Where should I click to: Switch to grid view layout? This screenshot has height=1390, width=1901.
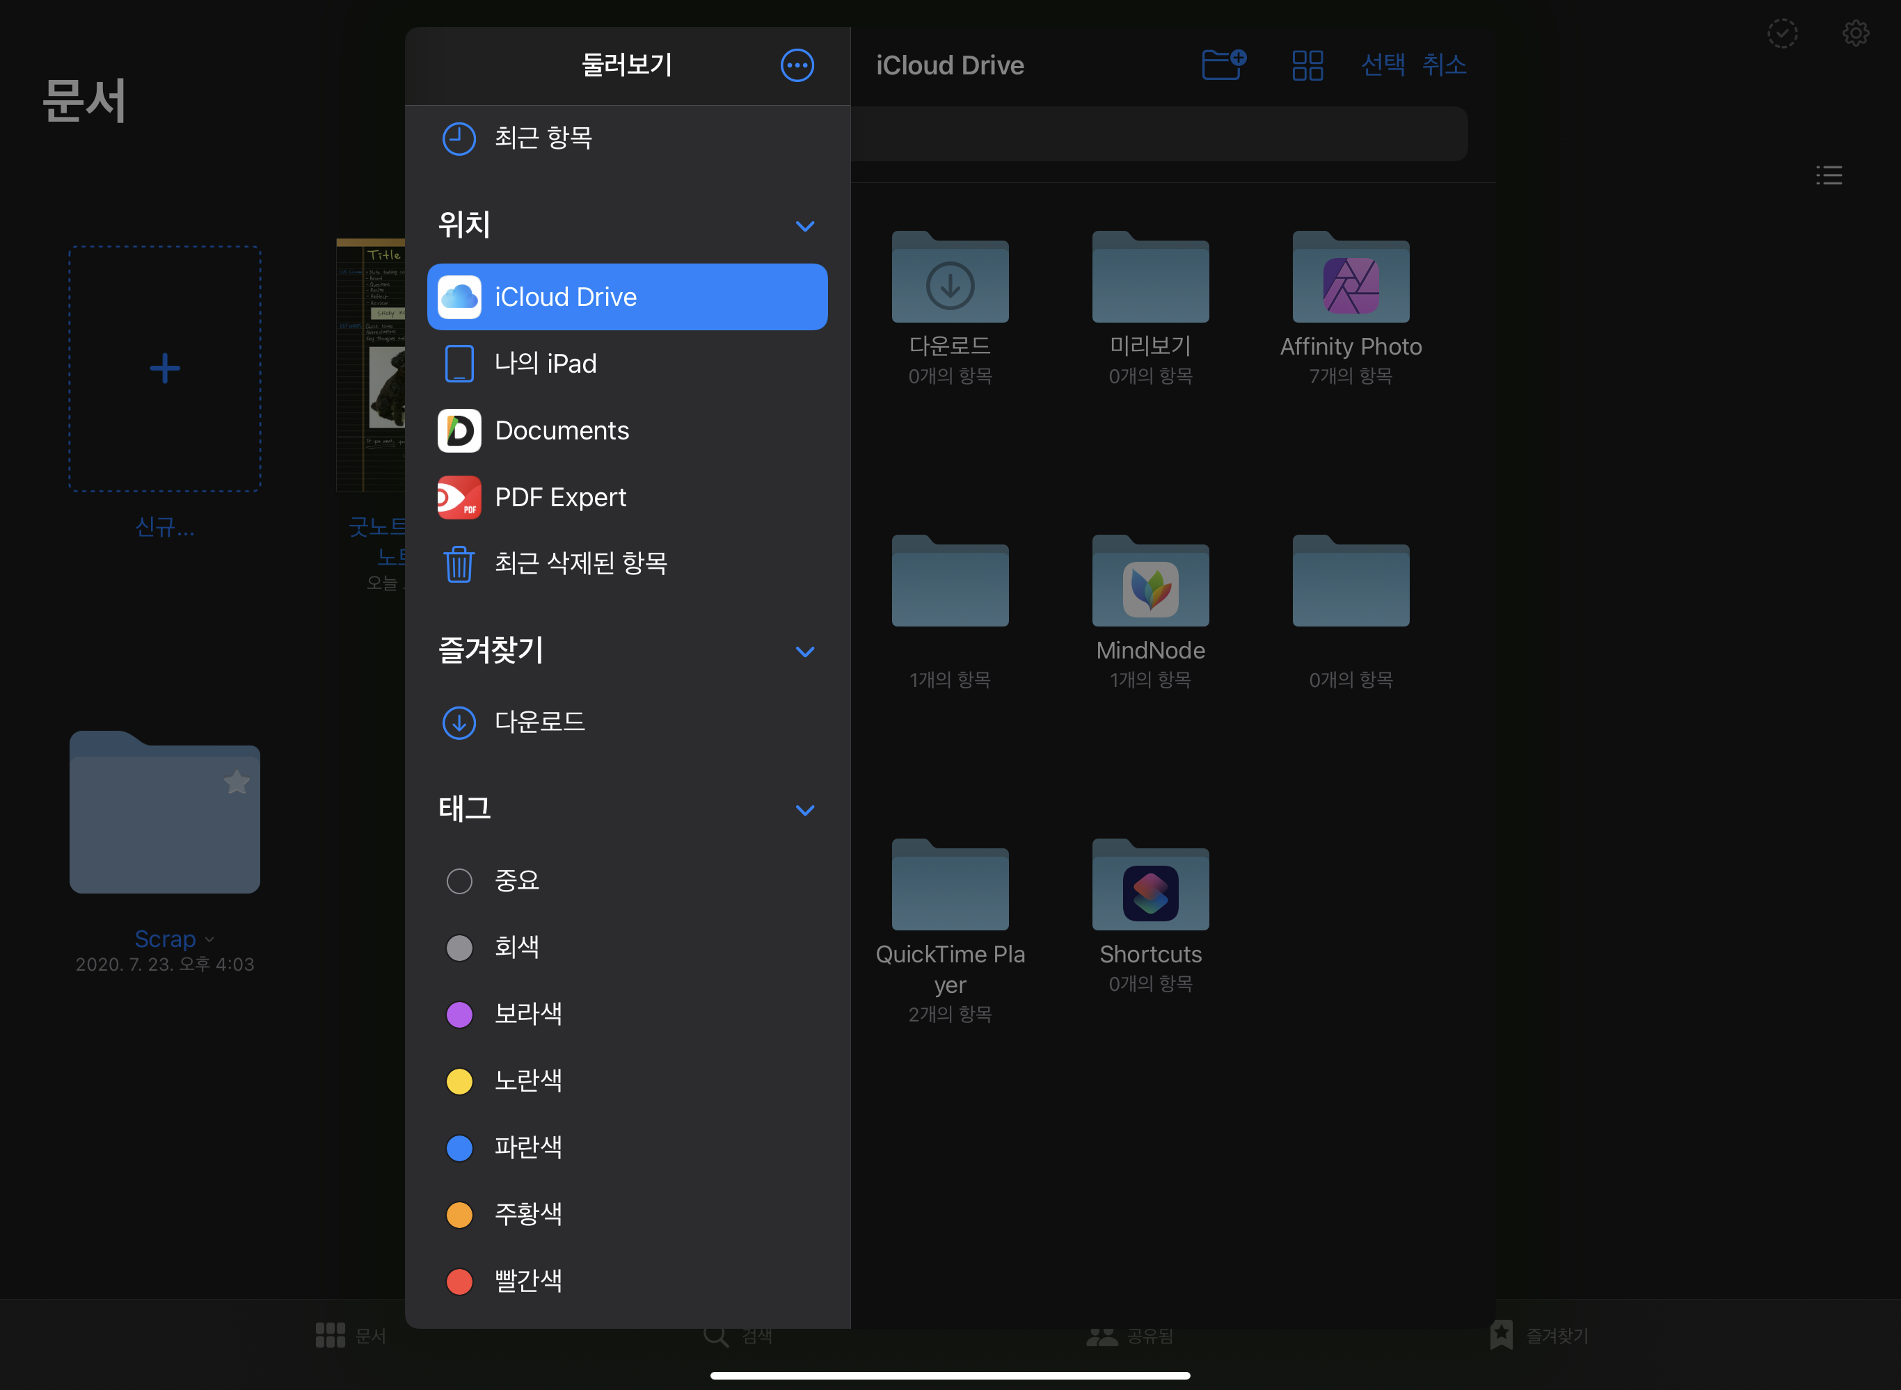(1307, 65)
